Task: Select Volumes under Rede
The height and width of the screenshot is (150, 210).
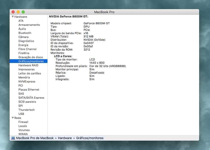Action: pos(24,130)
